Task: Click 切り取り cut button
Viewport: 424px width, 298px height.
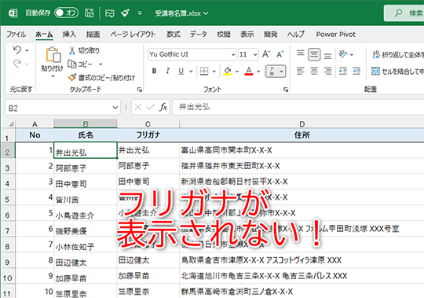Action: coord(84,50)
